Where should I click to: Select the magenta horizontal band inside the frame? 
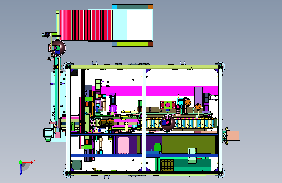155,91
